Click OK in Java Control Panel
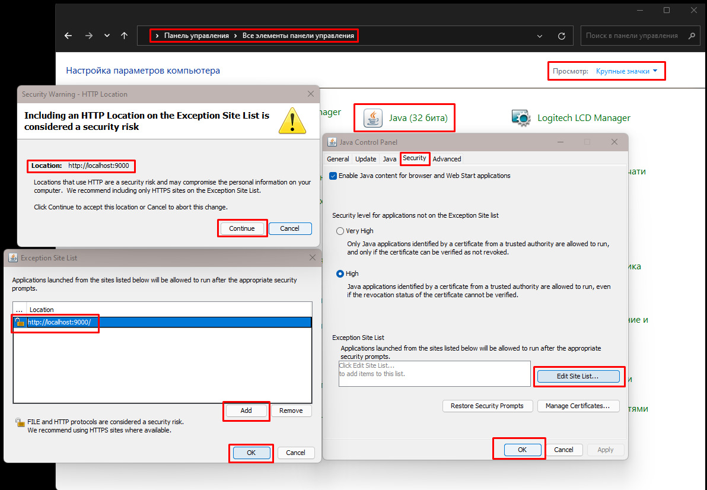 coord(522,450)
